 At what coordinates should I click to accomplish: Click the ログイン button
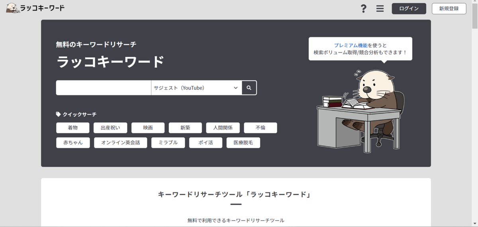(x=409, y=8)
